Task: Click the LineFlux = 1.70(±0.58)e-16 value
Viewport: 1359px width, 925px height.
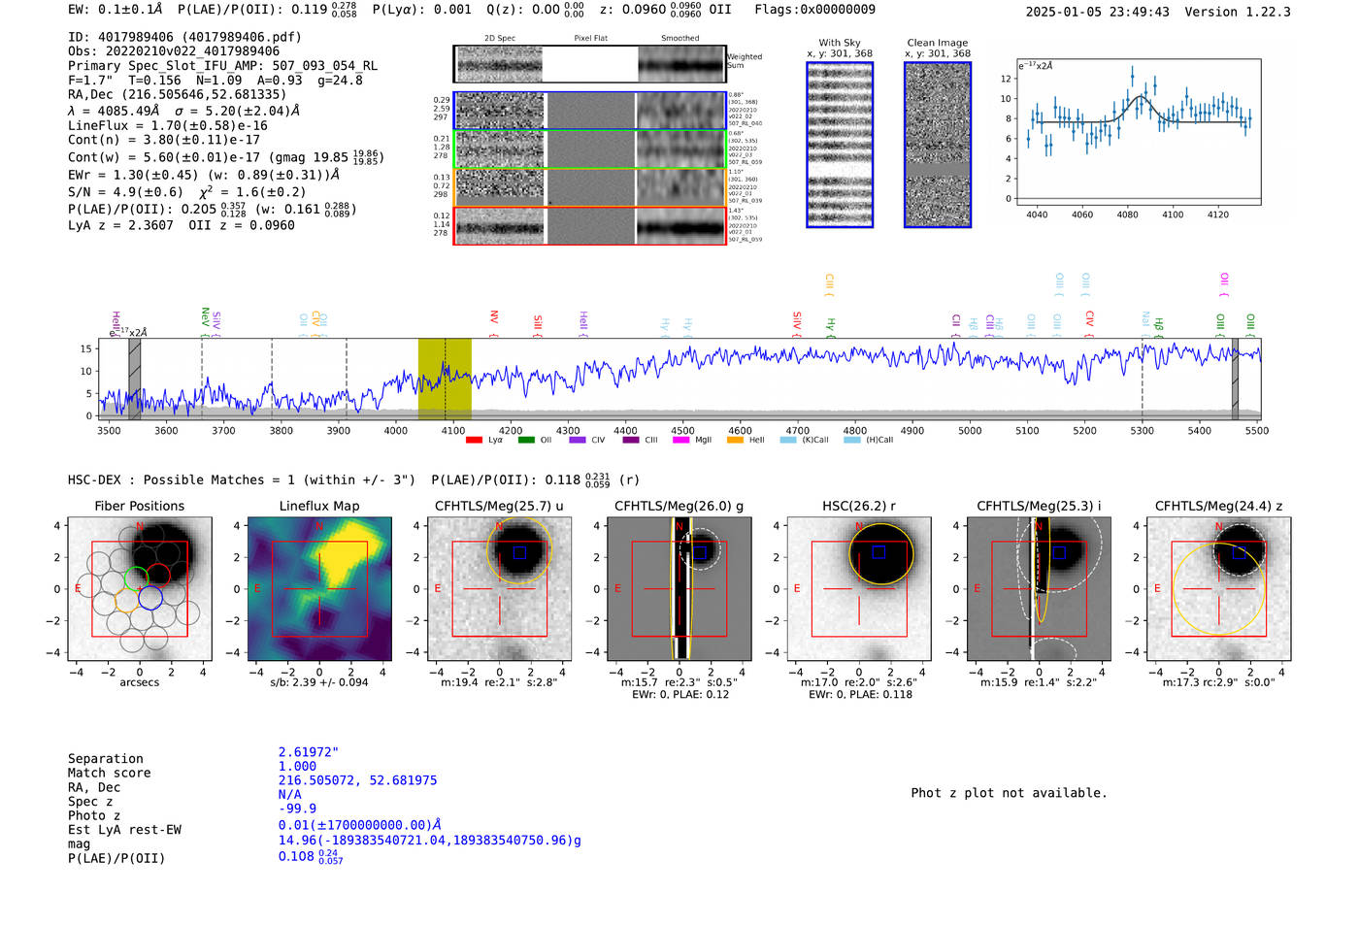Action: pos(168,126)
